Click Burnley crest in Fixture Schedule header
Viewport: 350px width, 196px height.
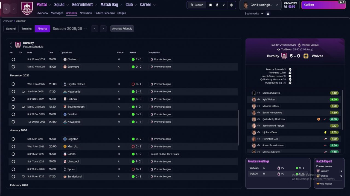(x=18, y=45)
